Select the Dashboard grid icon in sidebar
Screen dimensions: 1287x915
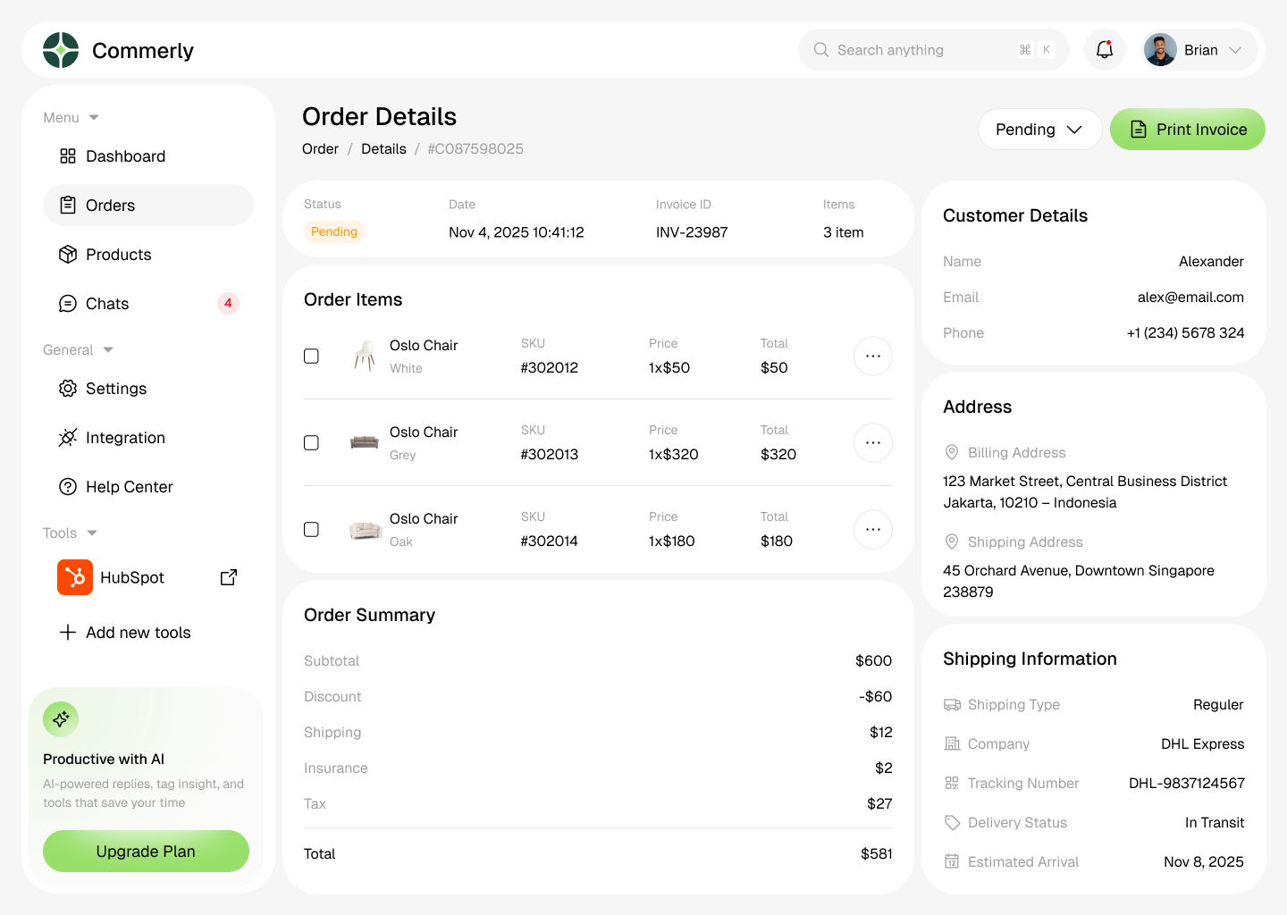tap(68, 155)
